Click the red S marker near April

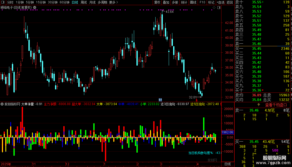[196, 100]
